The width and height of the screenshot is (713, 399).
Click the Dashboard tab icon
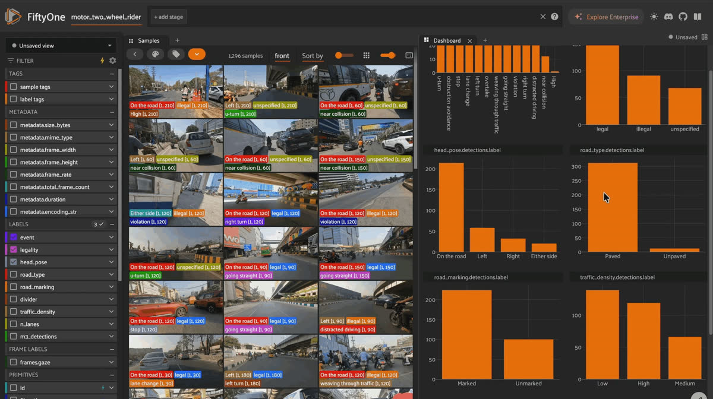427,40
